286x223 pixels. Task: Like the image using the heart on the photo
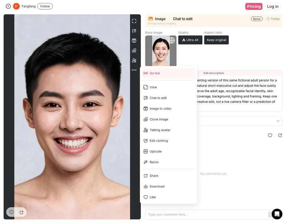pos(11,212)
